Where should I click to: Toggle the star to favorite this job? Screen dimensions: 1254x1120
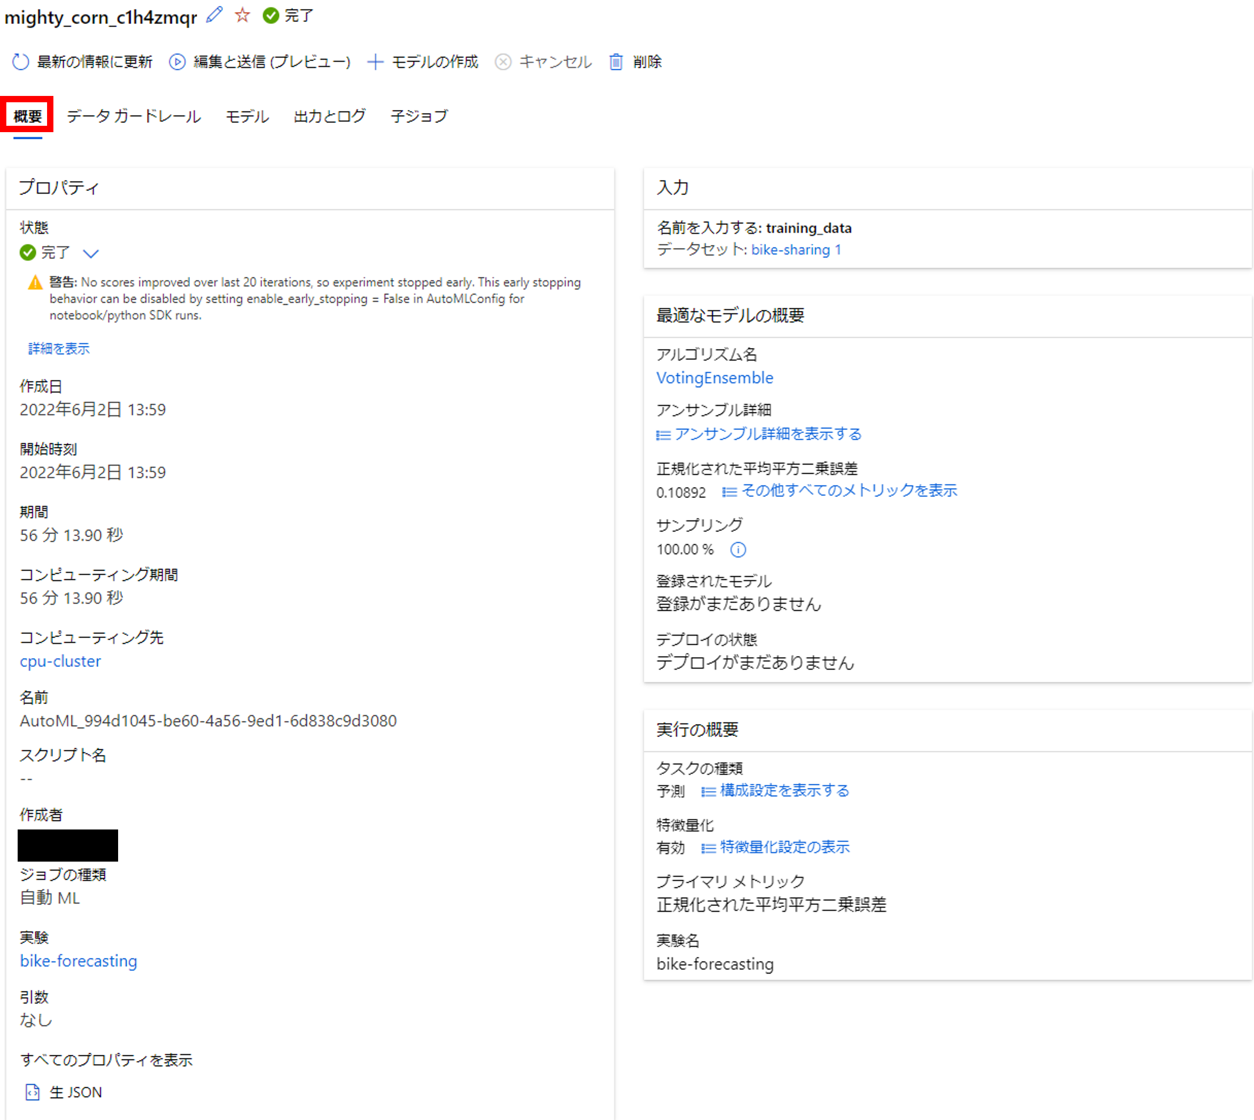point(242,15)
